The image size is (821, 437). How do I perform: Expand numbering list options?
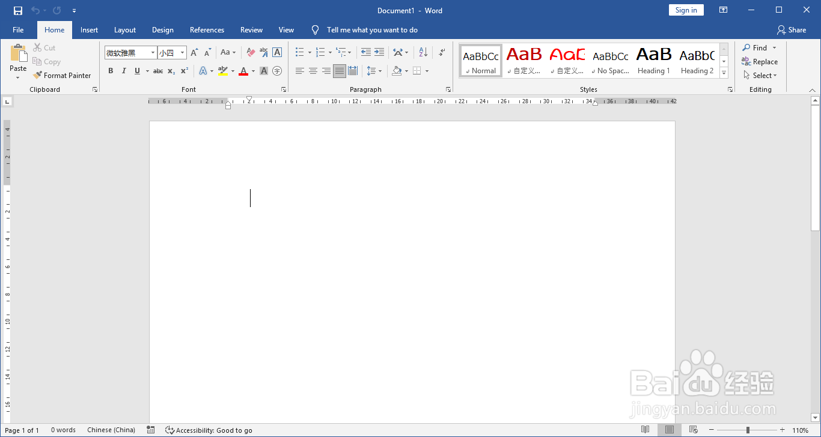(x=330, y=53)
